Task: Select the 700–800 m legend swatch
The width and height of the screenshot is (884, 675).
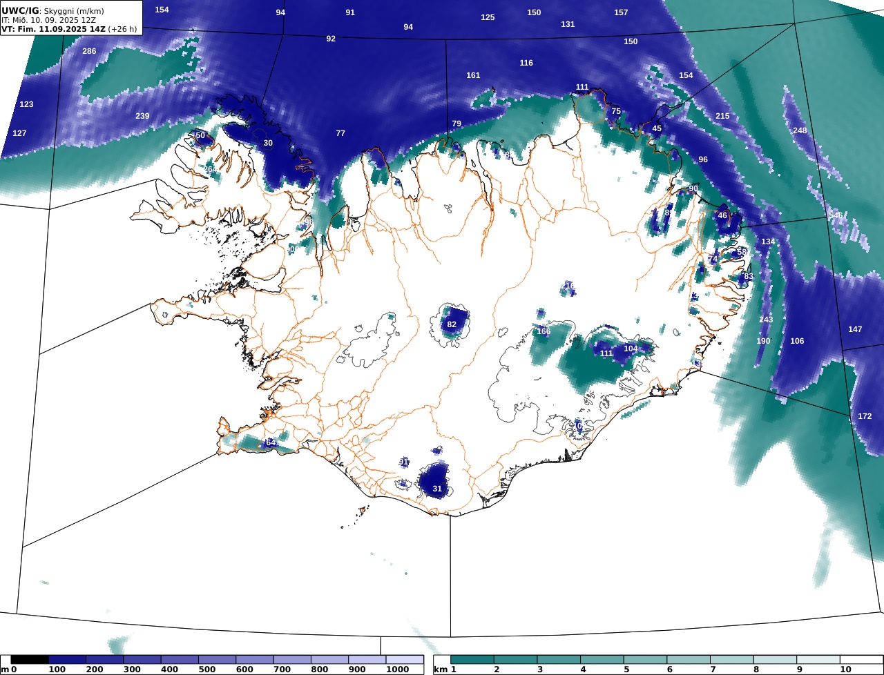Action: pos(291,660)
